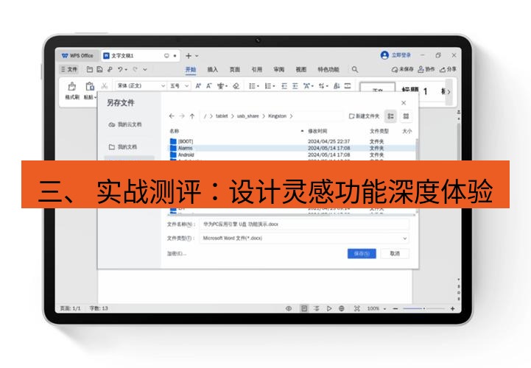Switch to the 视图 ribbon tab

(x=300, y=69)
